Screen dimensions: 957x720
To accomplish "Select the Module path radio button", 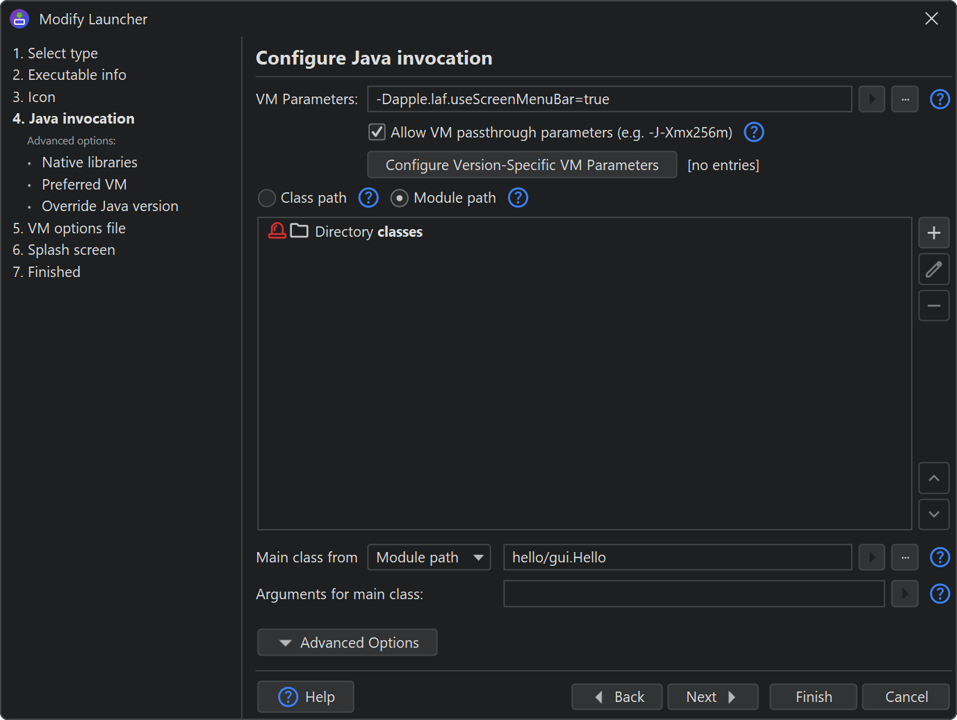I will [x=399, y=199].
